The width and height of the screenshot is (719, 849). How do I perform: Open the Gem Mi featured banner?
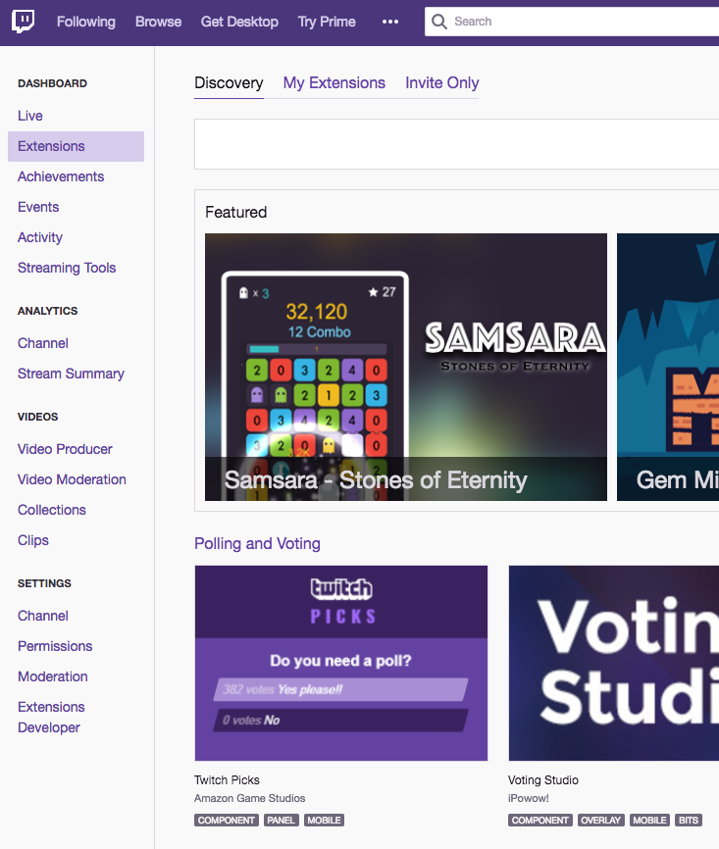[x=668, y=367]
